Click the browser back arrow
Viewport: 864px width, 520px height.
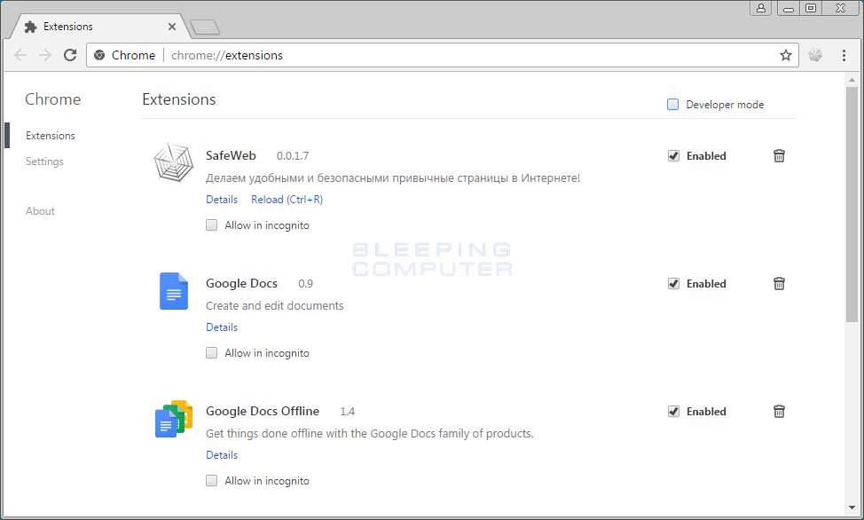pos(20,55)
